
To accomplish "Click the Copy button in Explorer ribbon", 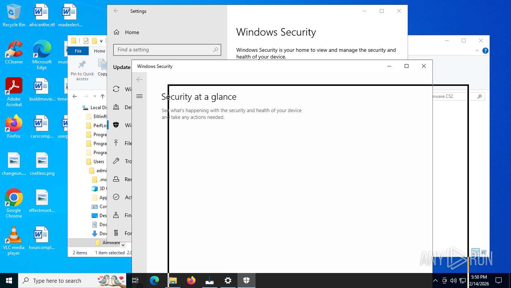I will (102, 67).
